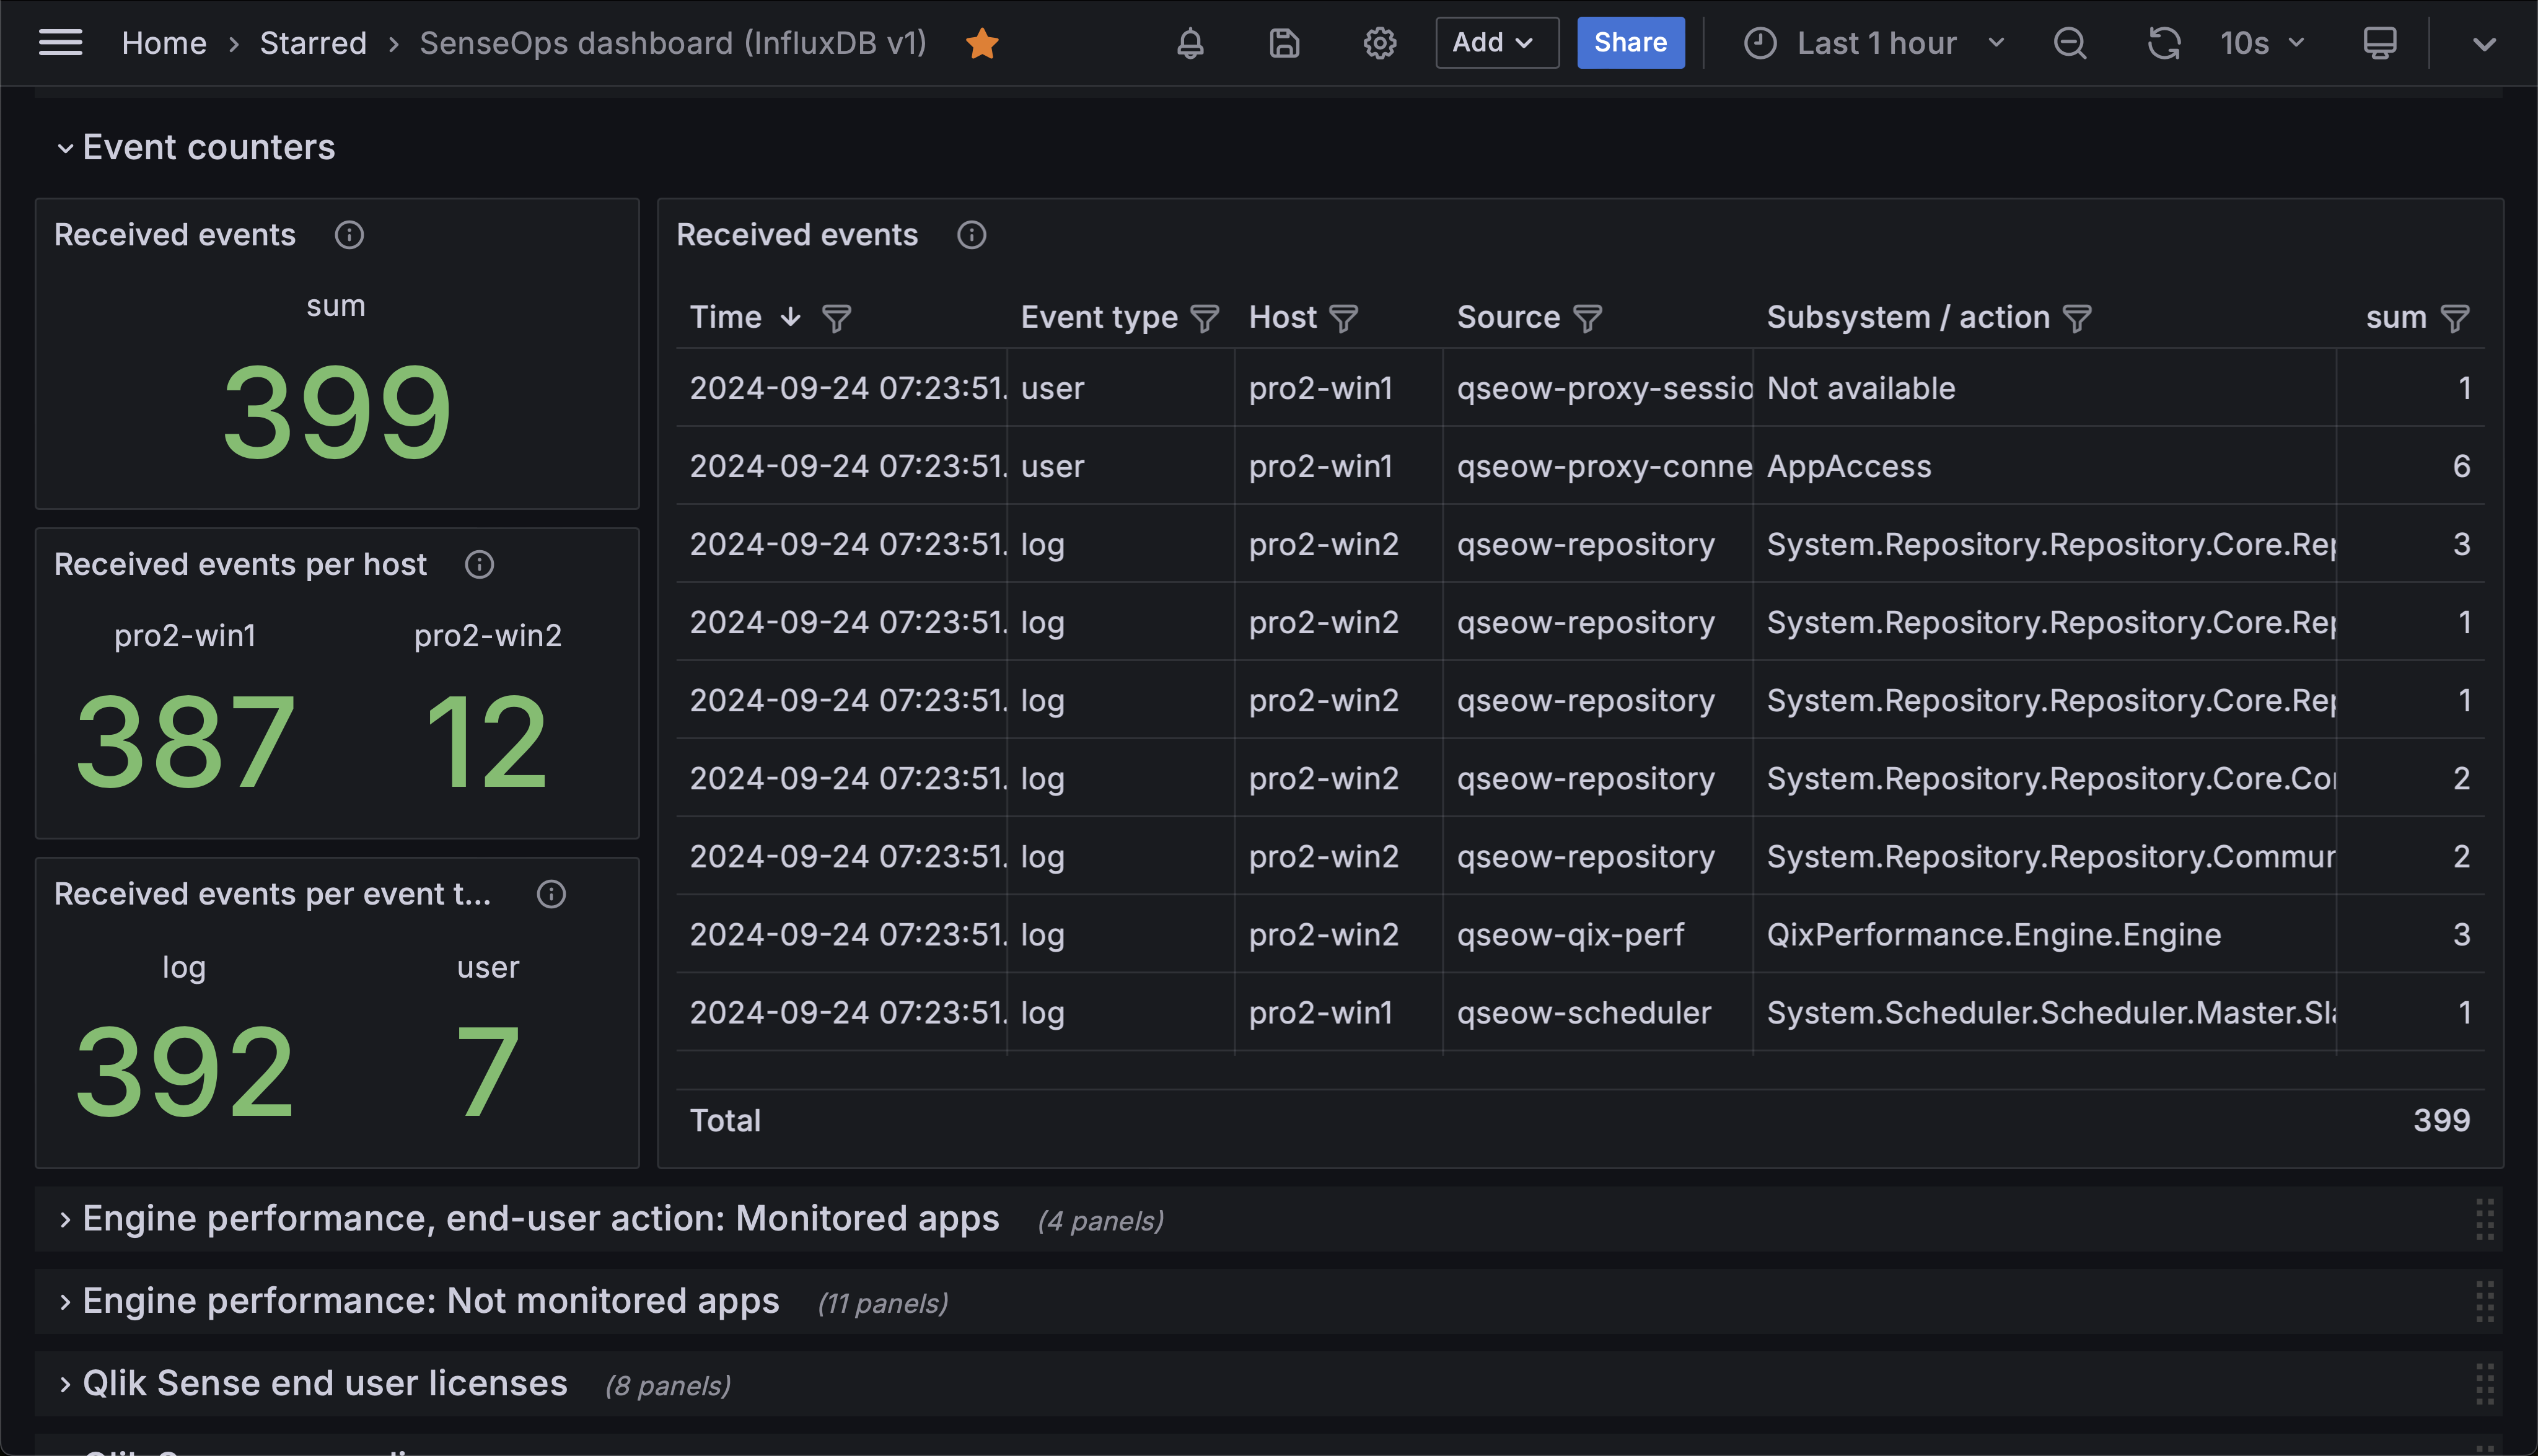Open Starred from the breadcrumb
This screenshot has height=1456, width=2538.
pos(313,43)
